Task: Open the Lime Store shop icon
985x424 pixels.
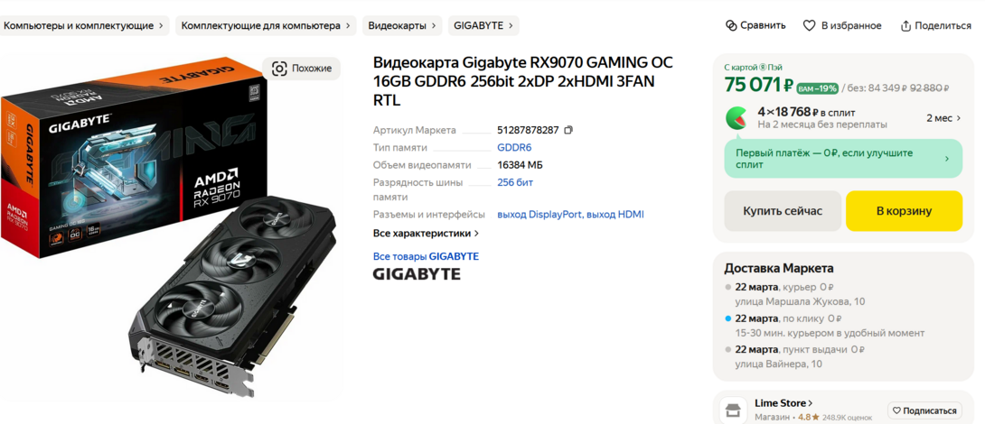Action: (x=733, y=410)
